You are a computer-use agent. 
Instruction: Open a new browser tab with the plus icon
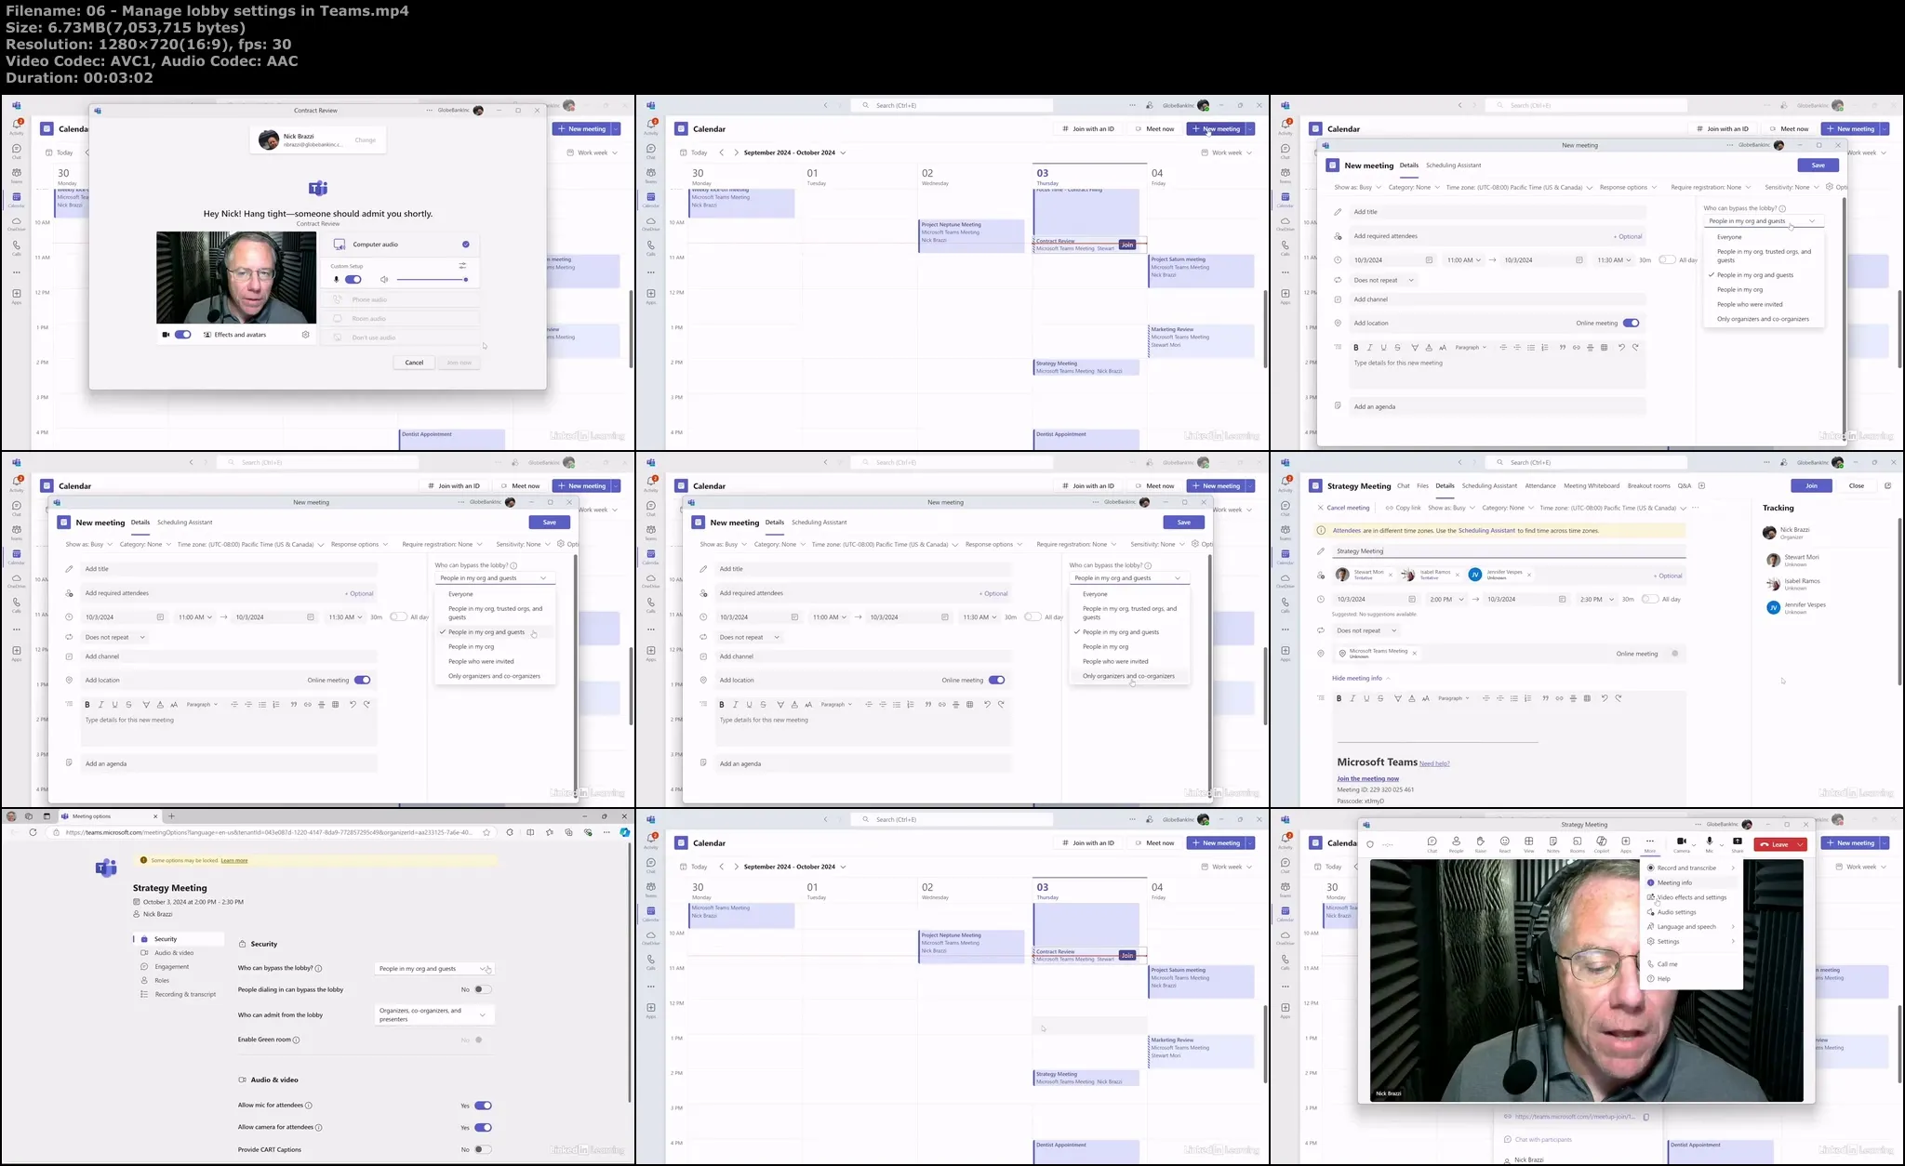171,816
